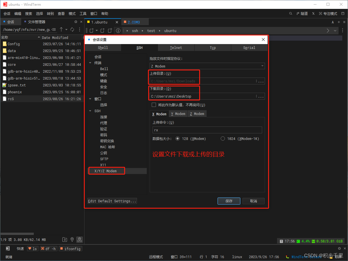Open file manager panel settings gear

click(x=76, y=22)
